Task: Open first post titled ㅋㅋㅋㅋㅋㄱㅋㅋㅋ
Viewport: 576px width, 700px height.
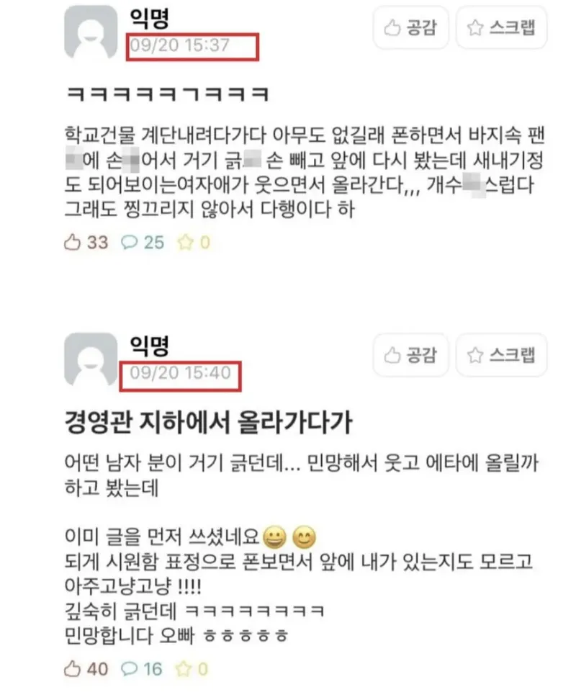Action: coord(167,94)
